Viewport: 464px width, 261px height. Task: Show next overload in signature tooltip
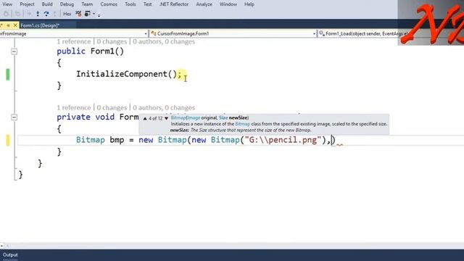(166, 118)
